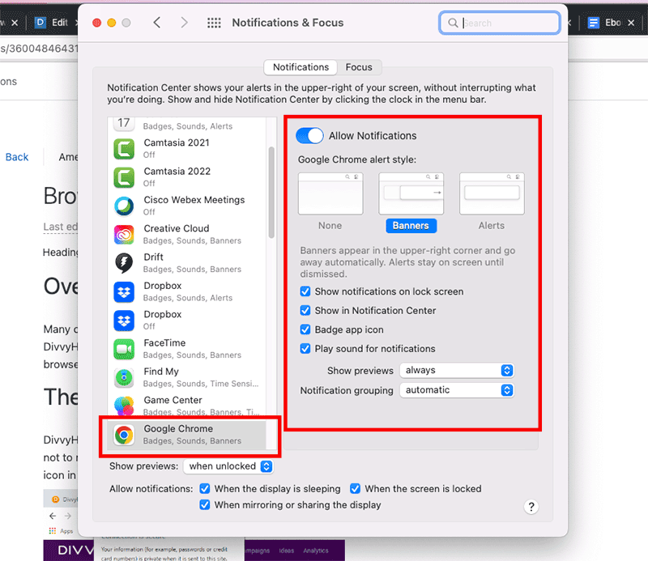Screen dimensions: 648x561
Task: Select the calendar 17 app icon
Action: pyautogui.click(x=124, y=124)
